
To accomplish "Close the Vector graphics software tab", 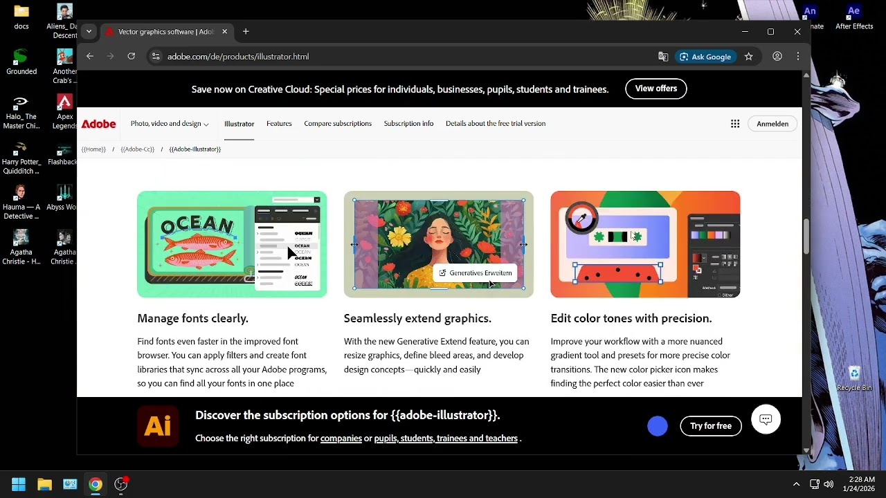I will tap(224, 32).
